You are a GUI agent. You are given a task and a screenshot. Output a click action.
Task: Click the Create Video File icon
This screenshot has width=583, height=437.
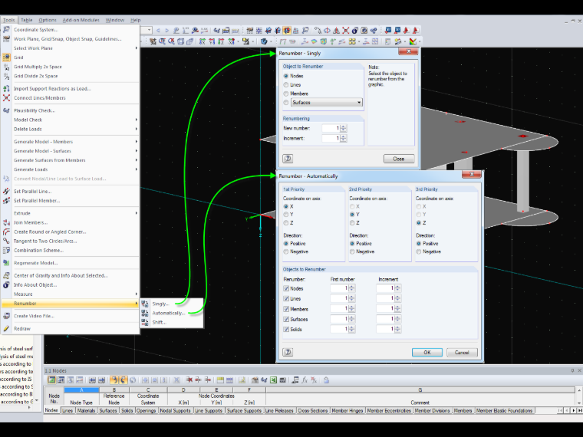click(6, 316)
